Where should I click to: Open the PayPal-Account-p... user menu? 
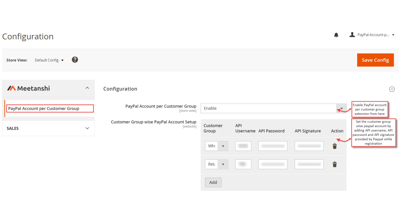pos(376,35)
